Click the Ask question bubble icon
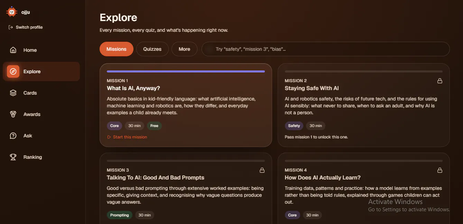Screen dimensions: 463x224 click(x=13, y=136)
